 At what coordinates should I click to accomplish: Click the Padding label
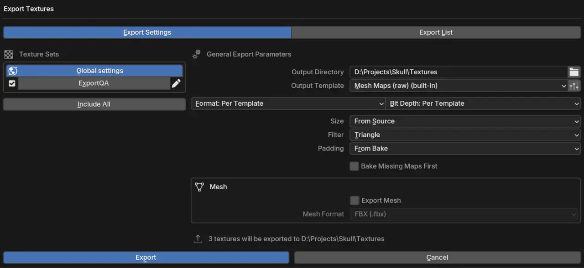[331, 149]
